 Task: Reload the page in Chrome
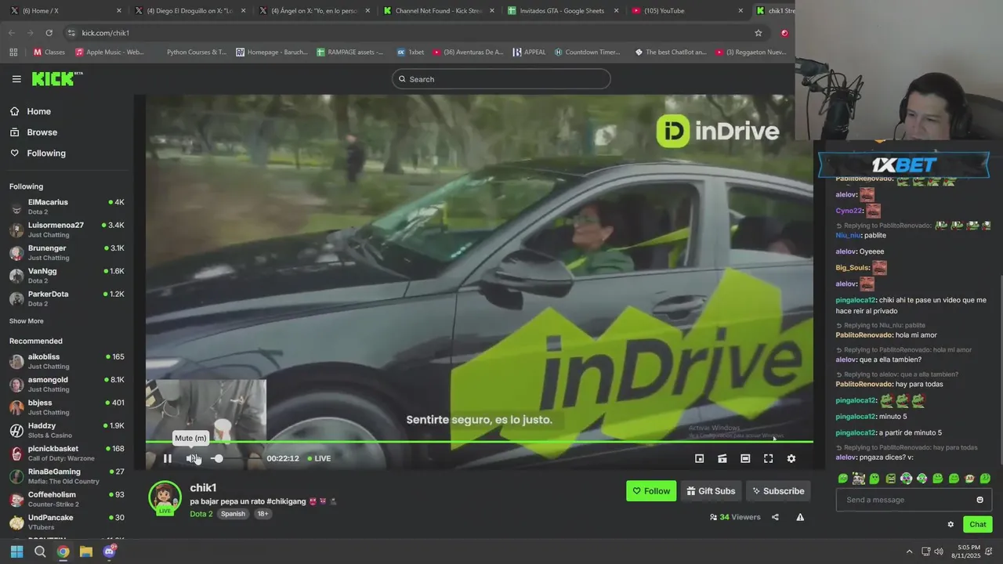point(49,33)
